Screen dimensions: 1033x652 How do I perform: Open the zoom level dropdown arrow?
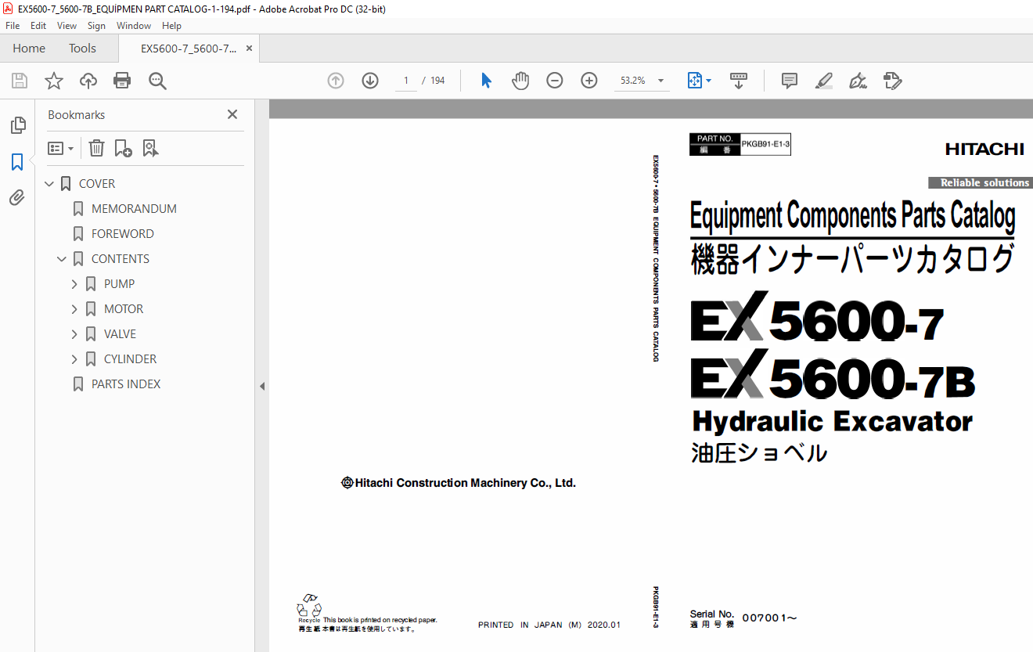[660, 81]
